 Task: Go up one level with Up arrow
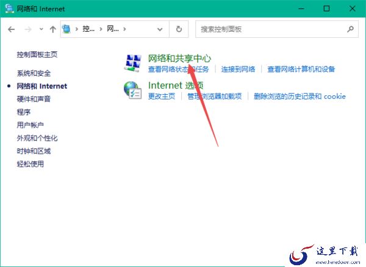point(52,29)
